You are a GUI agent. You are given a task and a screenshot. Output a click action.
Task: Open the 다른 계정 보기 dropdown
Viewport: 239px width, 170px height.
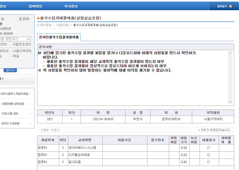point(15,39)
